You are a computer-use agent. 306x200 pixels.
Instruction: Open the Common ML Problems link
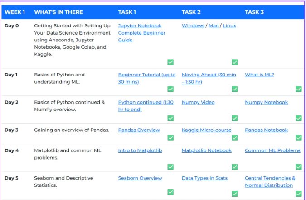[272, 150]
